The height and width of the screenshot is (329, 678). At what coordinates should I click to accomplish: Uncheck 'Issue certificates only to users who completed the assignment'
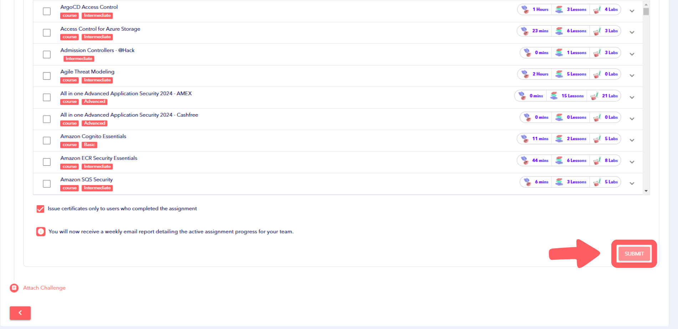[40, 209]
